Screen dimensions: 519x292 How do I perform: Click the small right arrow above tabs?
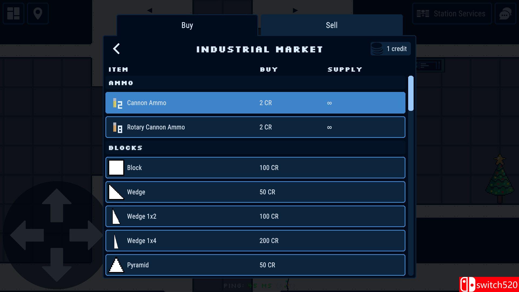click(x=295, y=10)
